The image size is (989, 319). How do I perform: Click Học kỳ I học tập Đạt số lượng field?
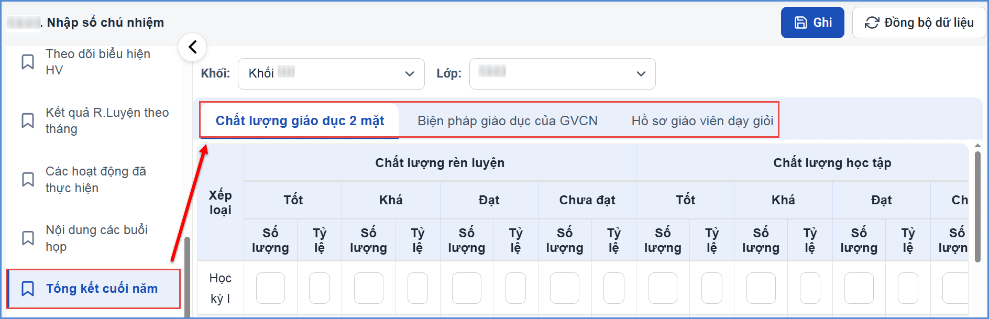point(859,288)
